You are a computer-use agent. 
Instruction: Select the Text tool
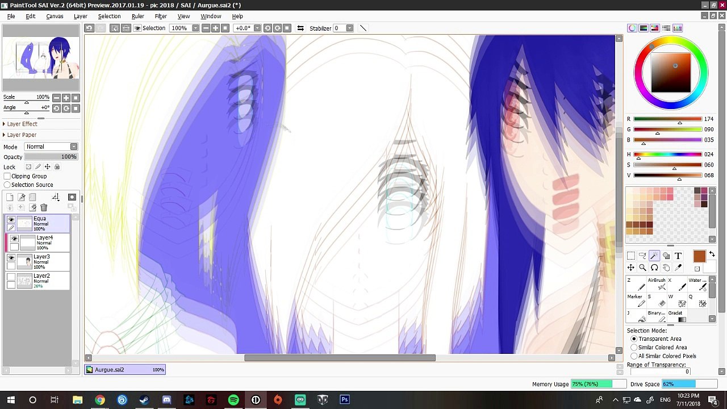[678, 256]
